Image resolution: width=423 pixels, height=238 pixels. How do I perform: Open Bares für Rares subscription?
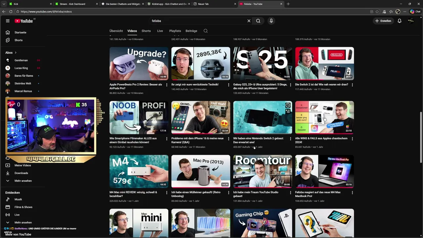pos(23,76)
